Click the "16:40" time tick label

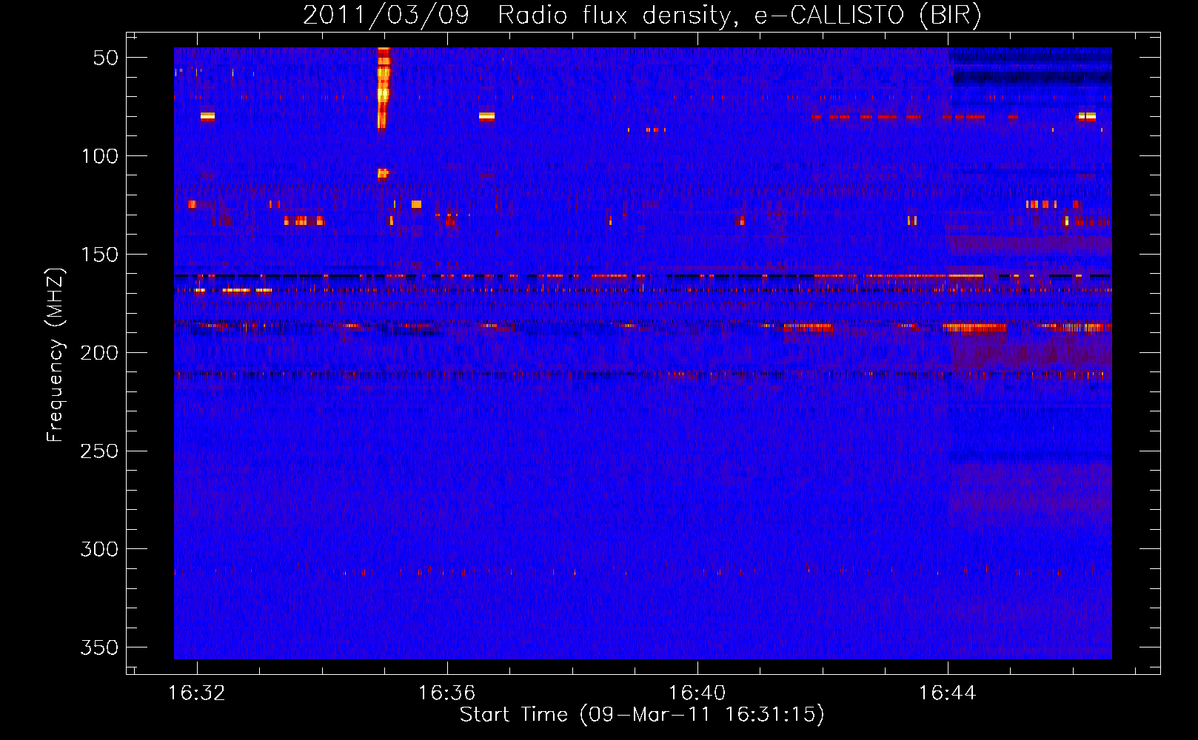[697, 693]
